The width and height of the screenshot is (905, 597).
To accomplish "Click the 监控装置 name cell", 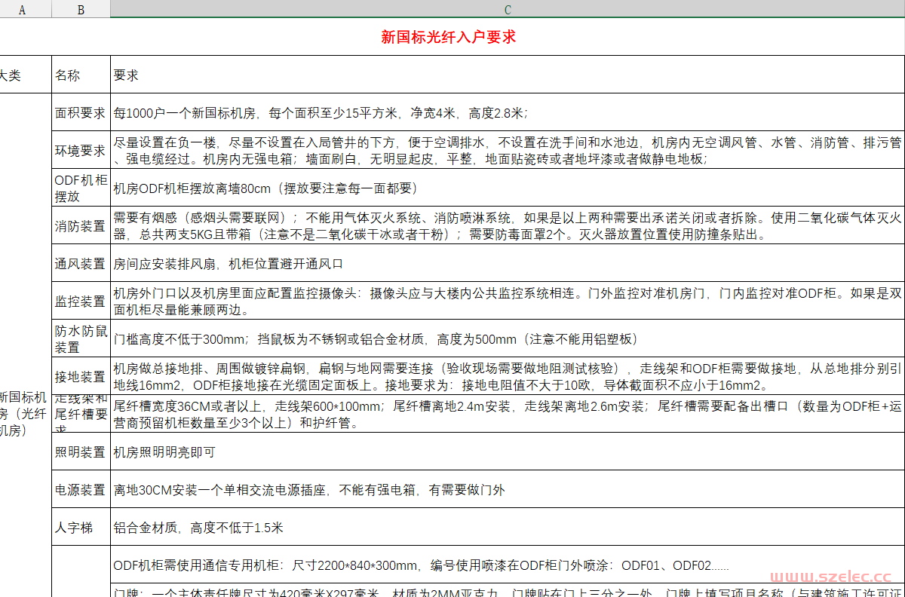I will pos(81,301).
